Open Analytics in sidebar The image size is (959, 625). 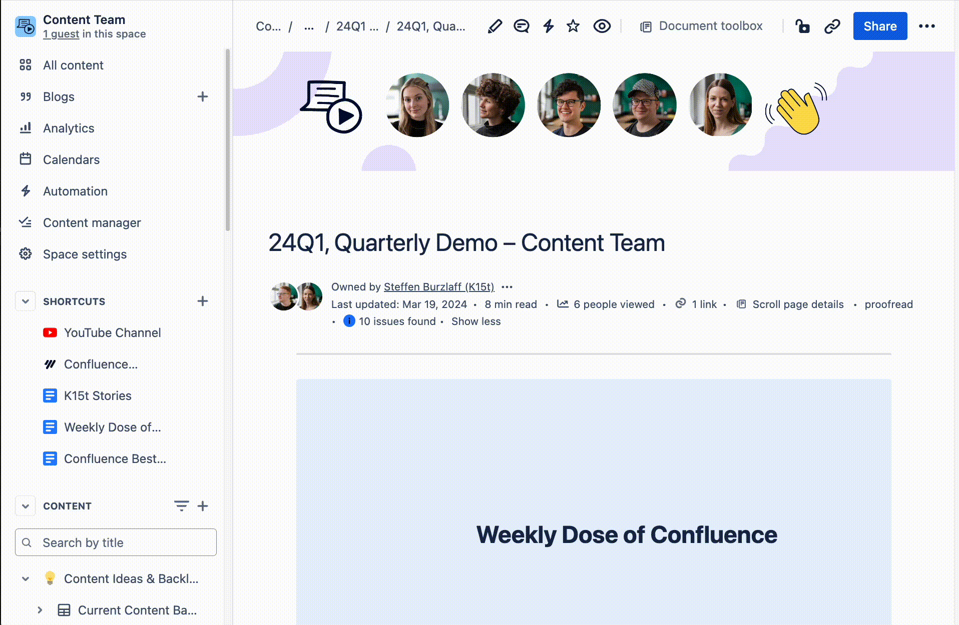pyautogui.click(x=69, y=128)
